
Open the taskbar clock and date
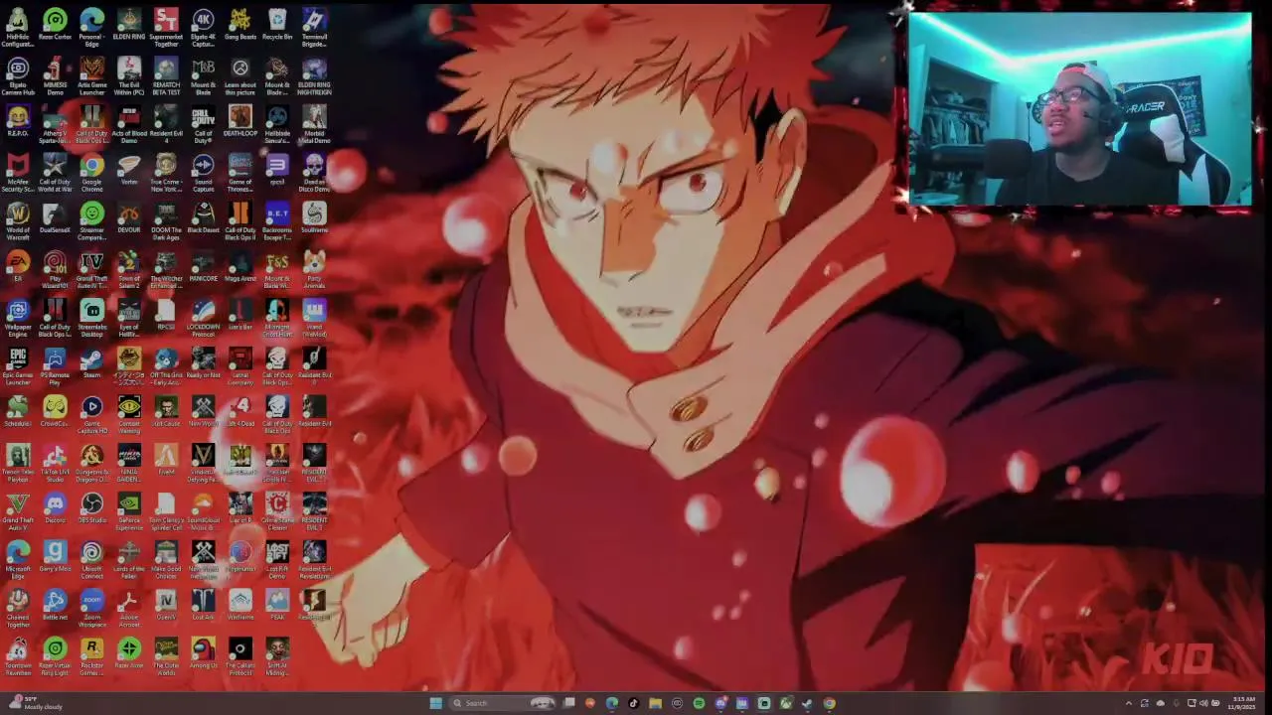(x=1243, y=703)
